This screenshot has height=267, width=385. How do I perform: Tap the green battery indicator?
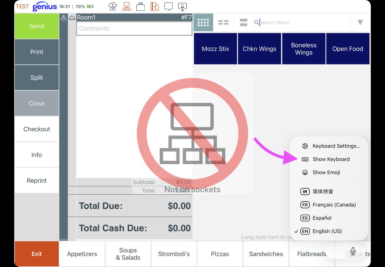pos(90,7)
